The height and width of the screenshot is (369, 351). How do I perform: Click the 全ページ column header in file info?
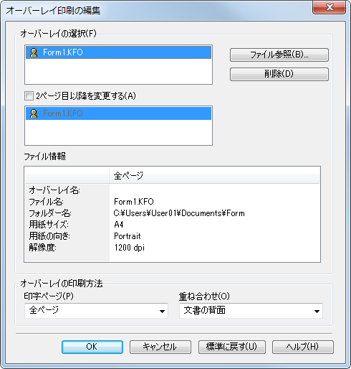pos(214,175)
